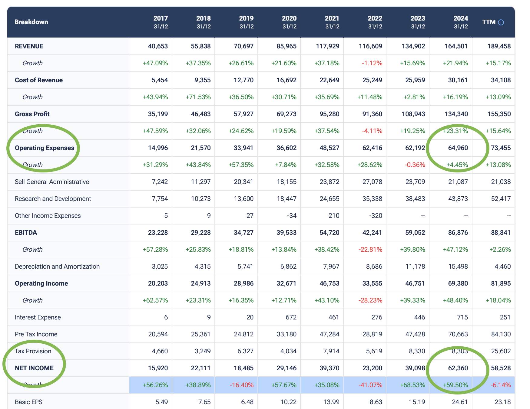Select the Cost of Revenue row label
530x409 pixels.
coord(39,80)
